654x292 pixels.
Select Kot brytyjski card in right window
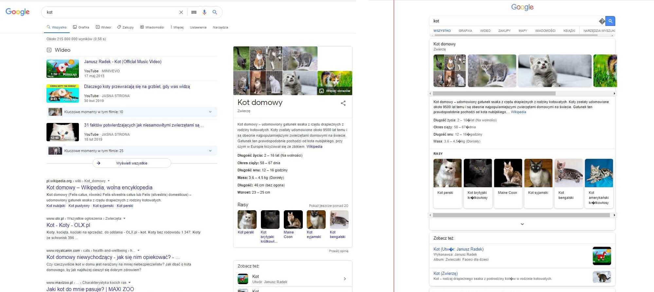478,183
